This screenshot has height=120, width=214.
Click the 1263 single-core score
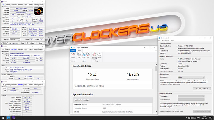(x=93, y=74)
